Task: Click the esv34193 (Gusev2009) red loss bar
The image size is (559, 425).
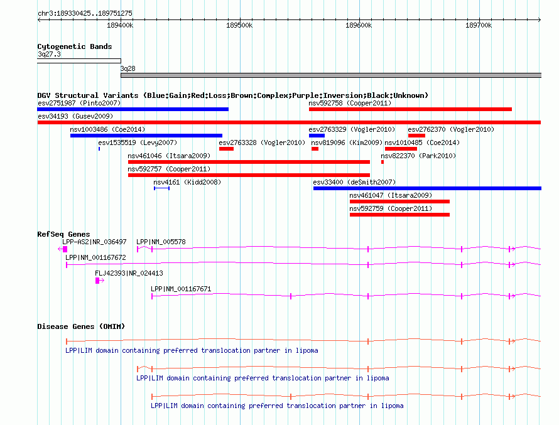Action: point(289,122)
